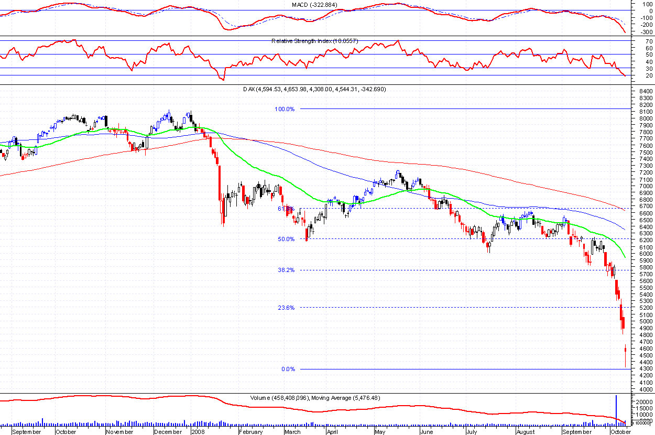Click the 15000 value on the volume axis
The image size is (655, 435).
pyautogui.click(x=644, y=408)
